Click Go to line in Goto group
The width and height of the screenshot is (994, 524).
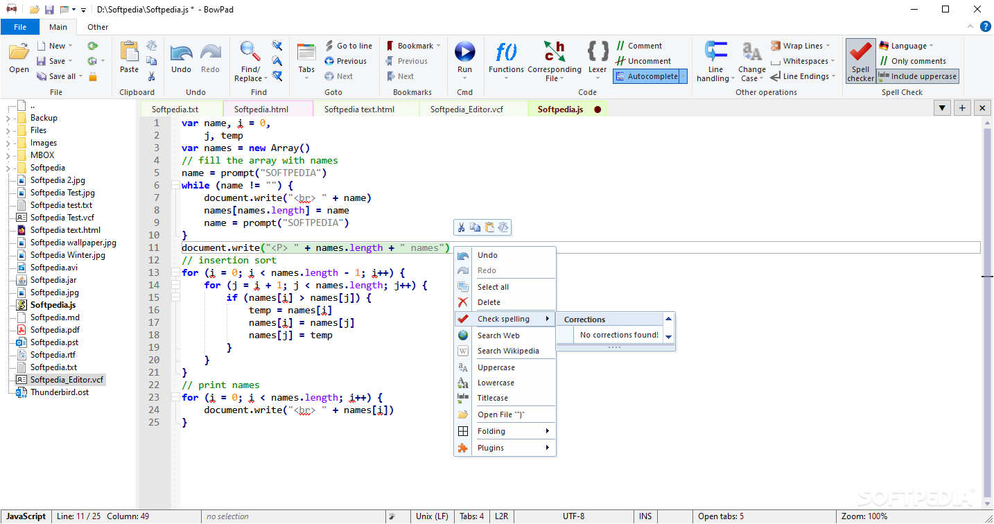pyautogui.click(x=348, y=46)
